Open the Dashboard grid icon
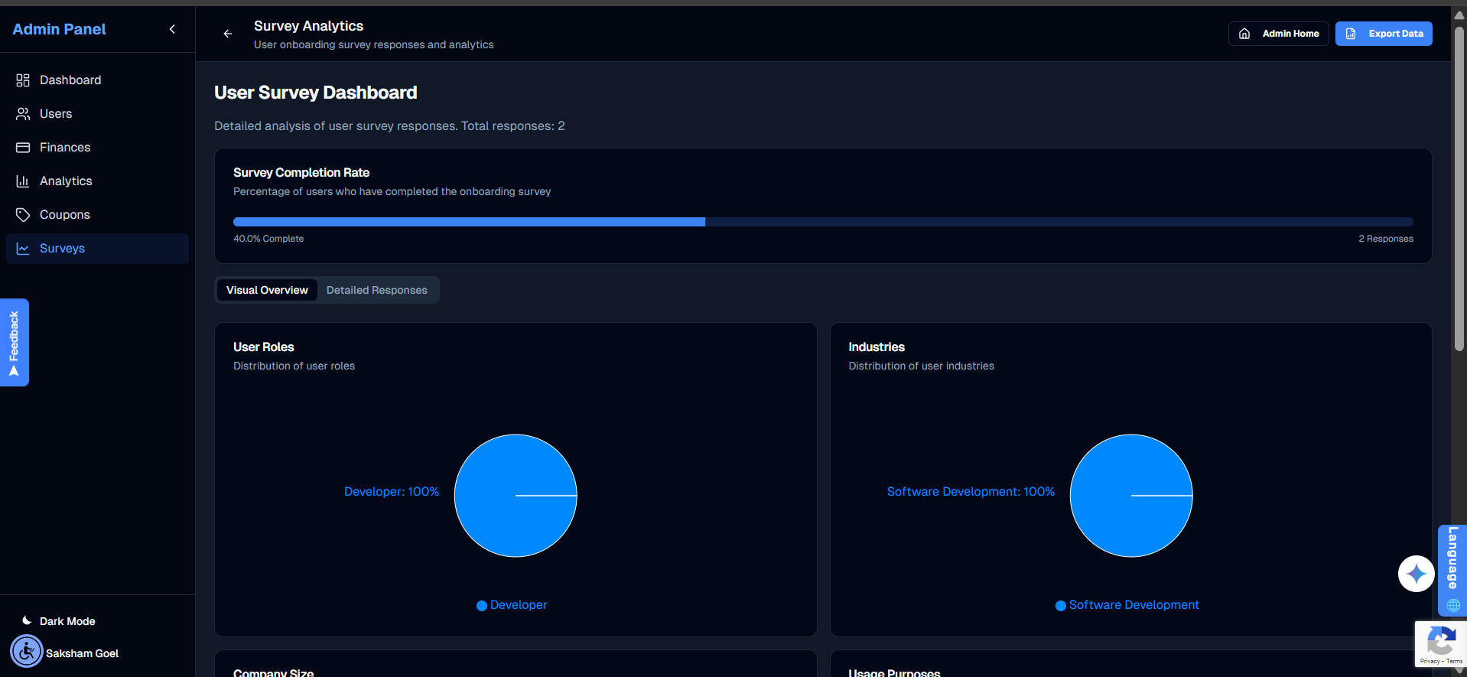The width and height of the screenshot is (1467, 677). coord(23,80)
